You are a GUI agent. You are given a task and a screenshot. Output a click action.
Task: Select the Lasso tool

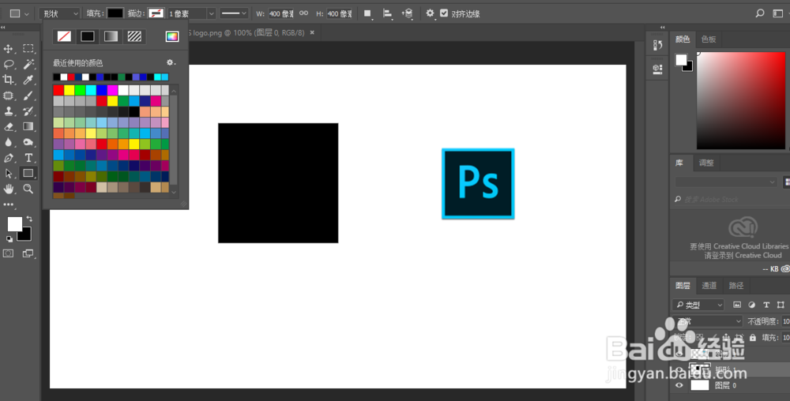[9, 65]
